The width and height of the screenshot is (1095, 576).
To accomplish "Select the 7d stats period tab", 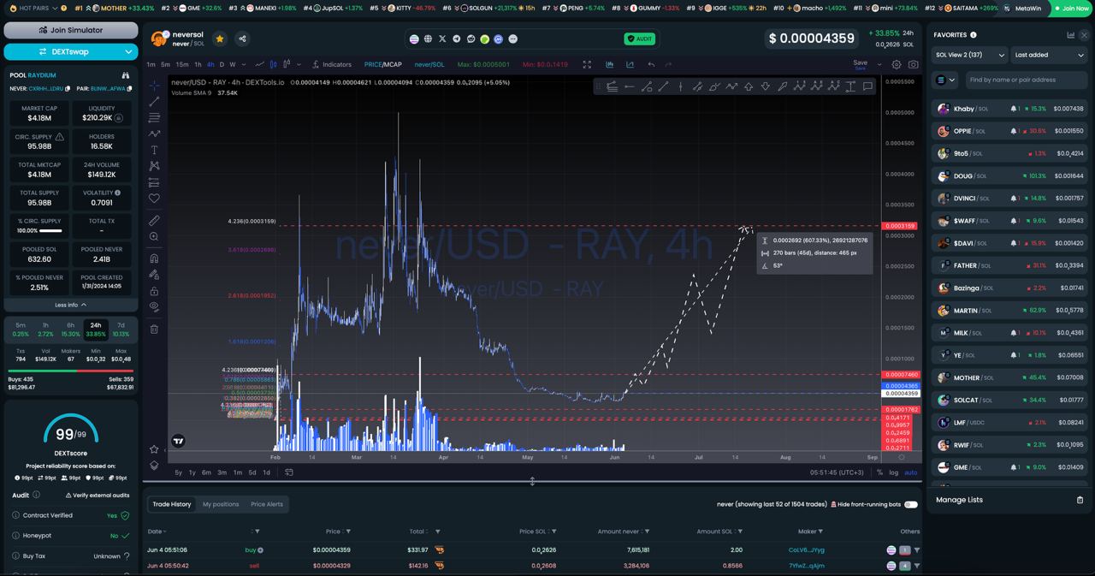I will point(121,330).
